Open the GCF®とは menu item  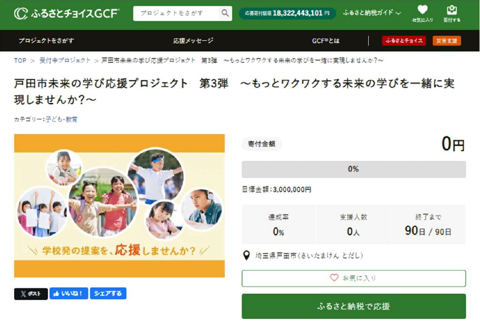pyautogui.click(x=326, y=41)
